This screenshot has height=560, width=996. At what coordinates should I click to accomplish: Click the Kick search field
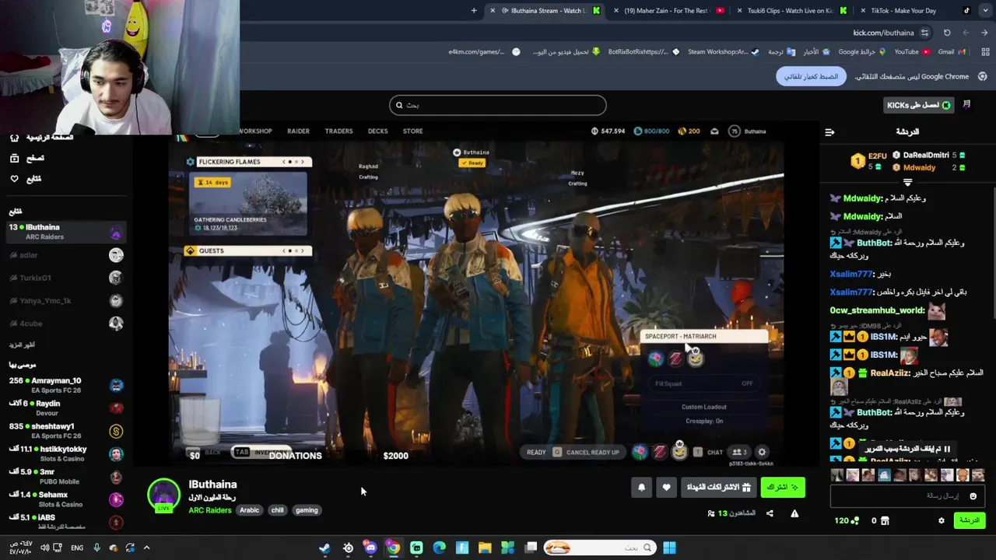pos(497,105)
